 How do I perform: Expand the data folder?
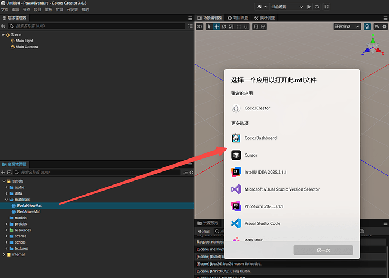[6, 193]
